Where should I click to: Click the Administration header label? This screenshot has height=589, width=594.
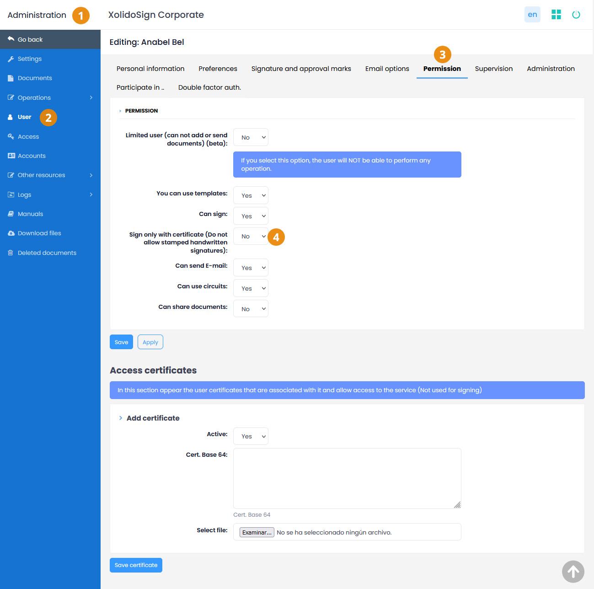[x=37, y=15]
